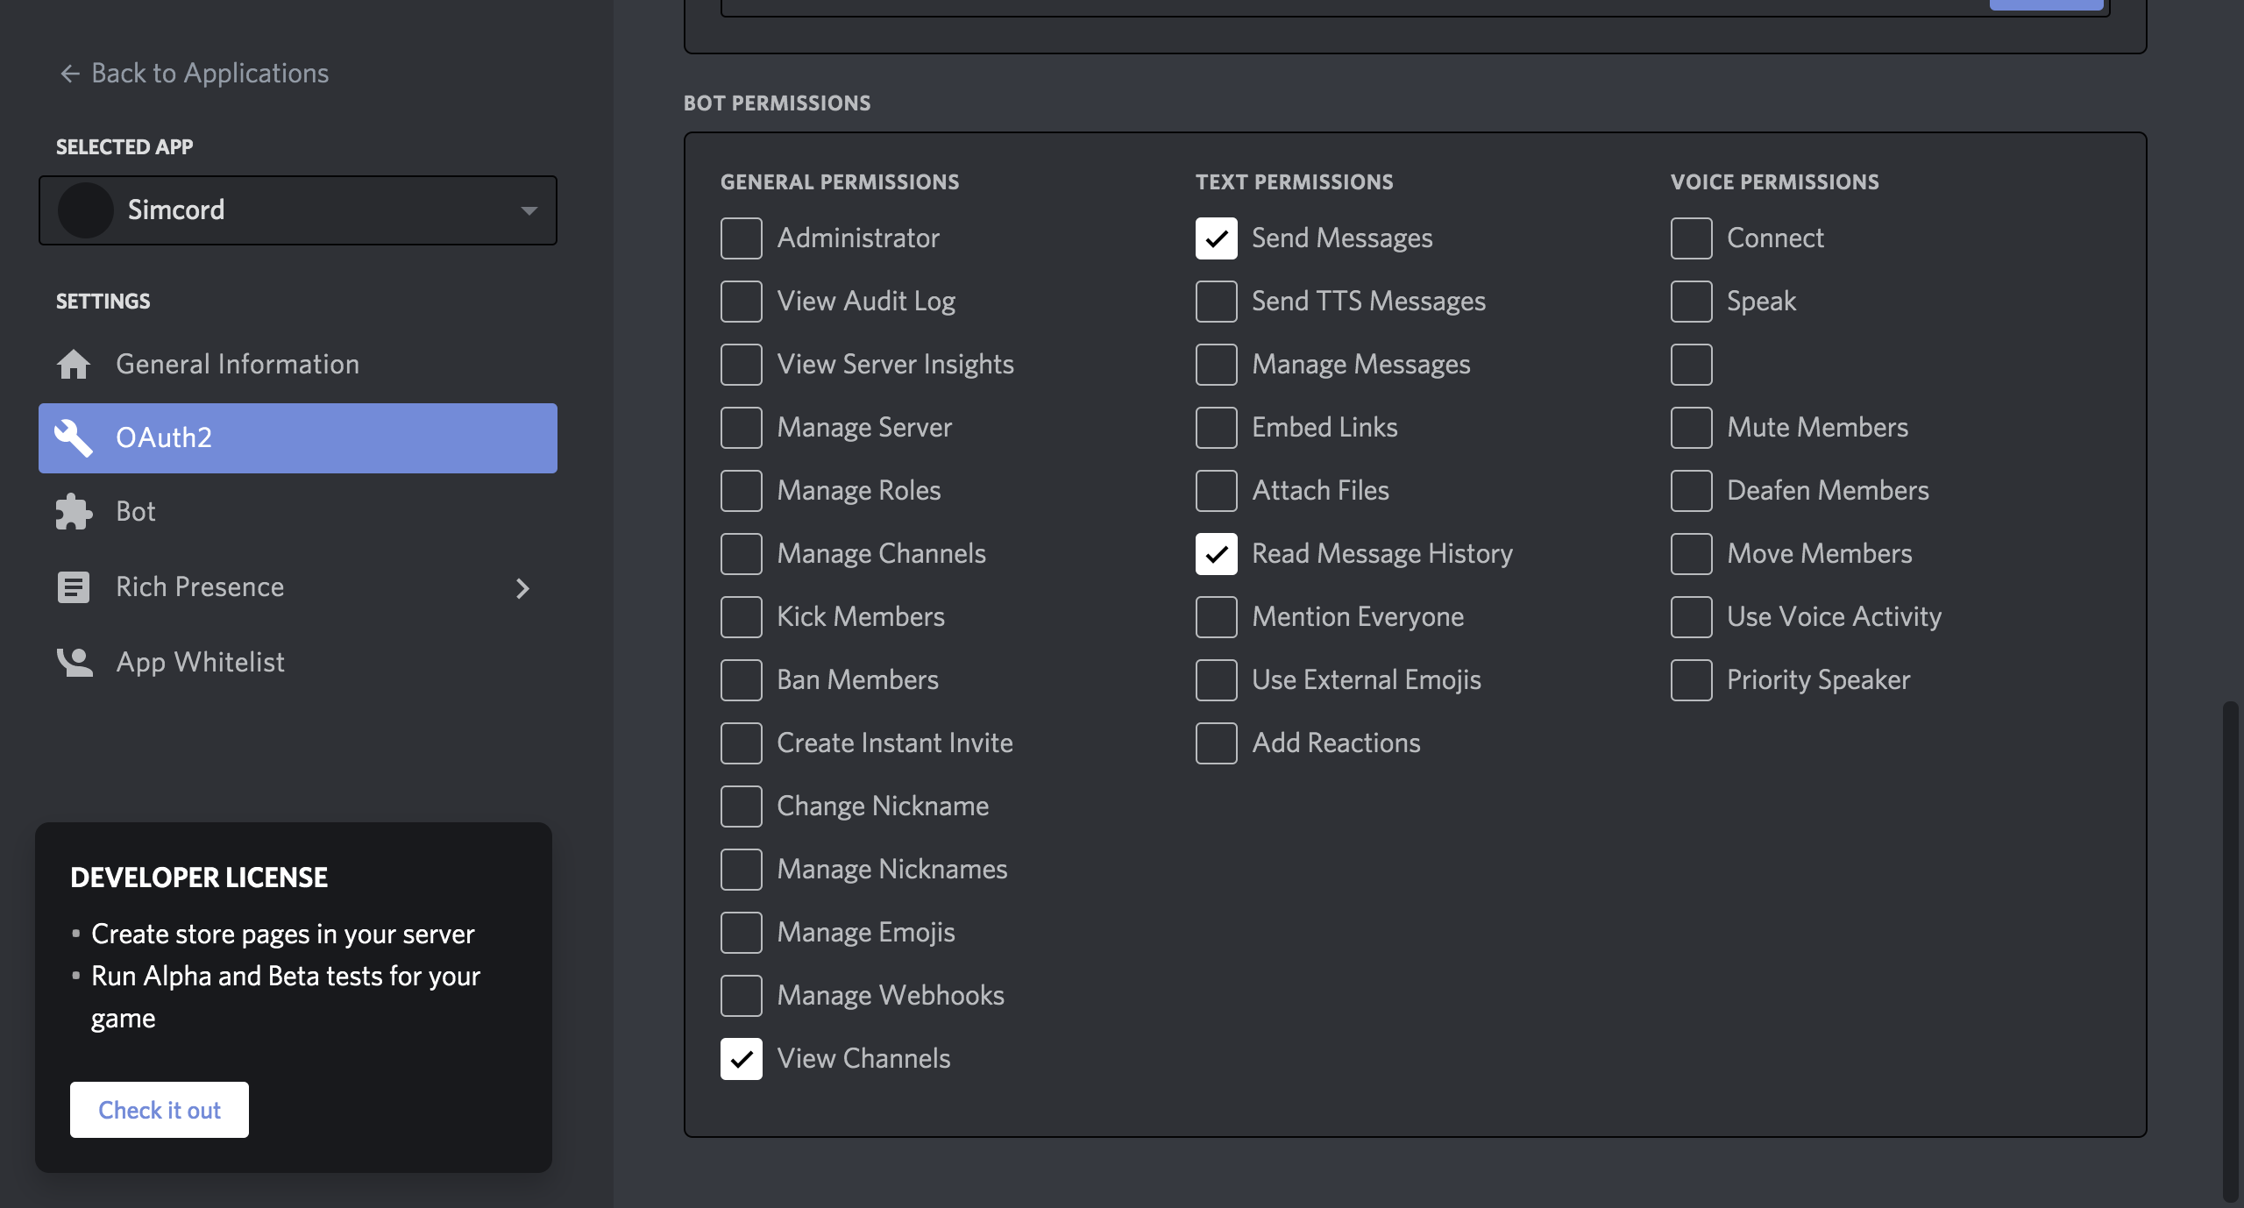This screenshot has height=1208, width=2244.
Task: Uncheck Read Message History
Action: click(x=1217, y=554)
